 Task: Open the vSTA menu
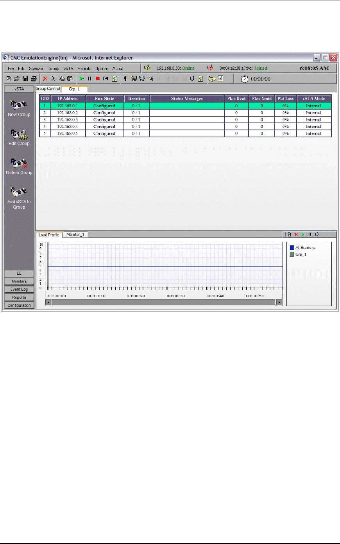pyautogui.click(x=68, y=68)
